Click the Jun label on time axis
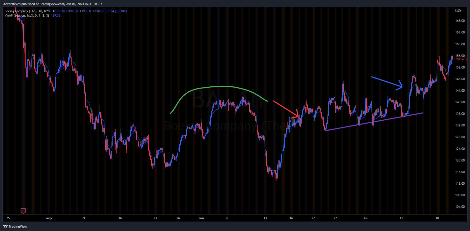470x231 pixels. [201, 218]
